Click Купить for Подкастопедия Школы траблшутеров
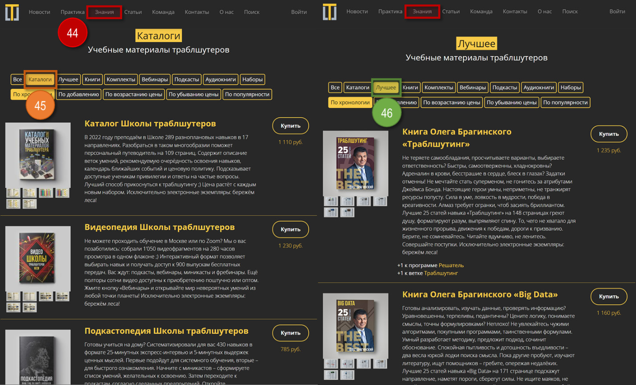This screenshot has height=385, width=636. 291,333
